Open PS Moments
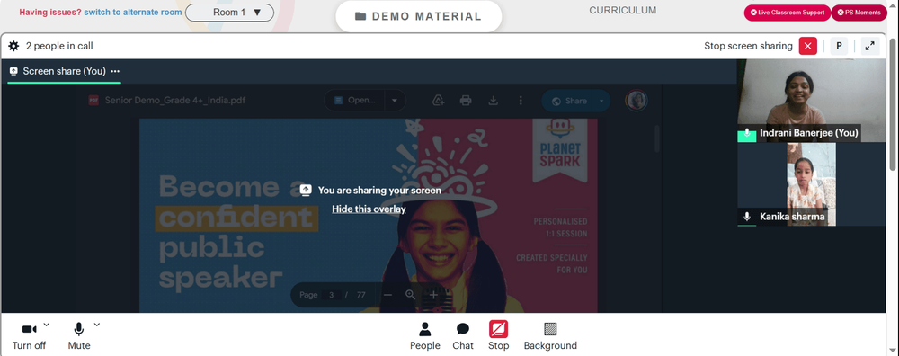 pos(859,13)
